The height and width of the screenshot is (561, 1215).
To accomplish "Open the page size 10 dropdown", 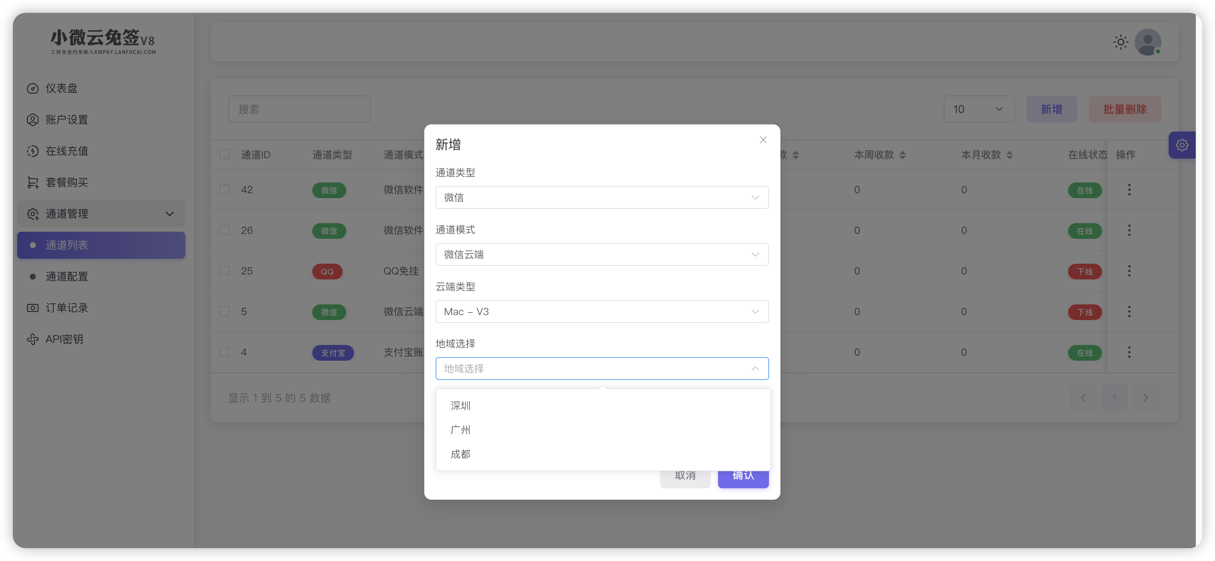I will pos(979,109).
